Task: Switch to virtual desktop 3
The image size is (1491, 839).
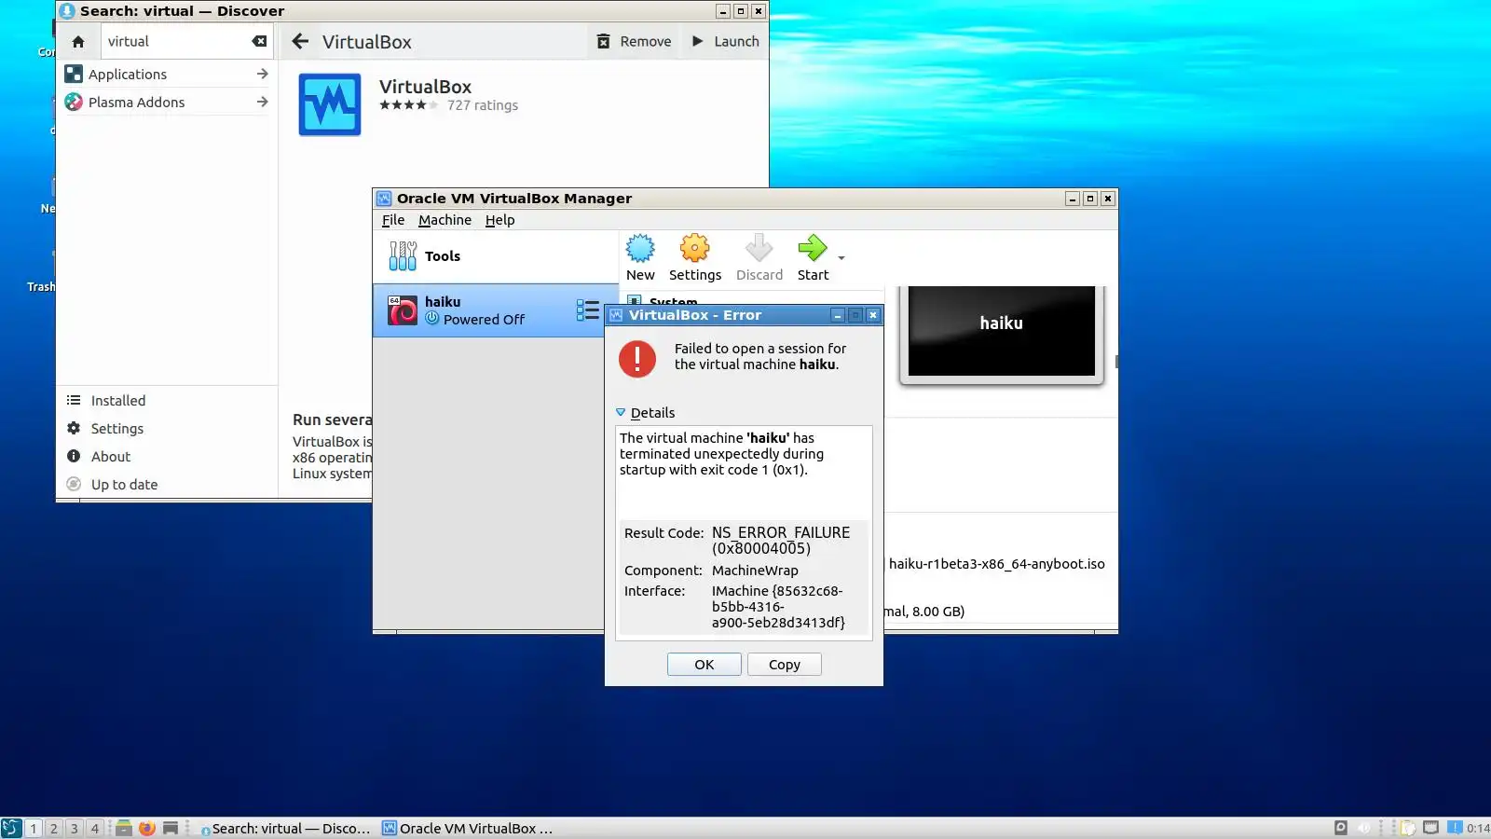Action: pos(75,828)
